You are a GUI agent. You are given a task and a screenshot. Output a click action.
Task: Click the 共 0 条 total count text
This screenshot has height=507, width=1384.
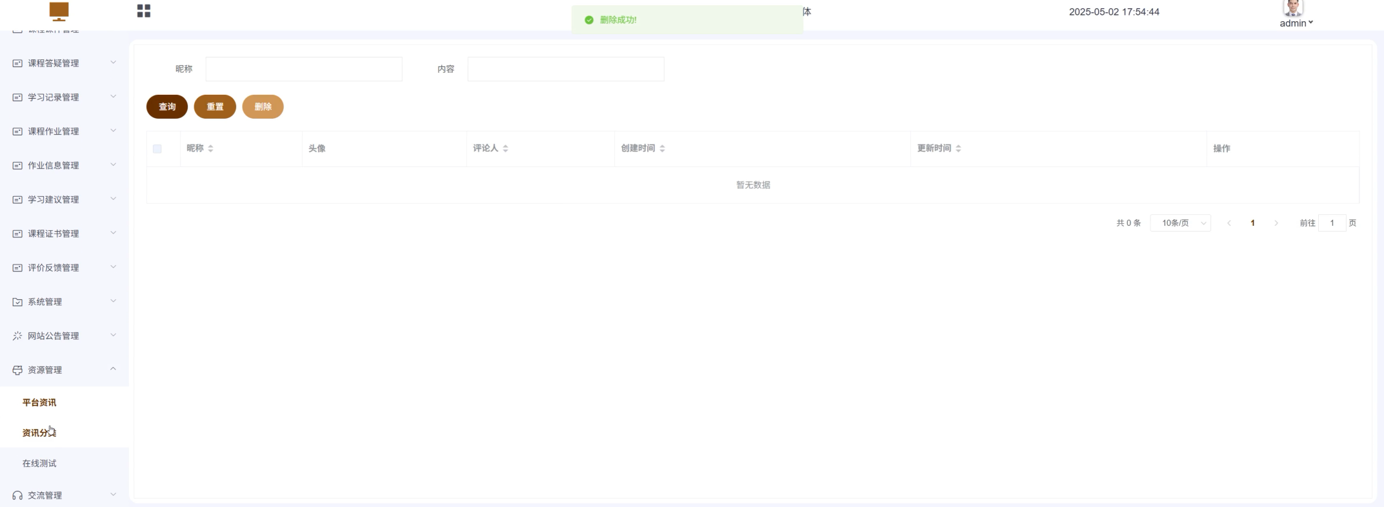[1128, 223]
